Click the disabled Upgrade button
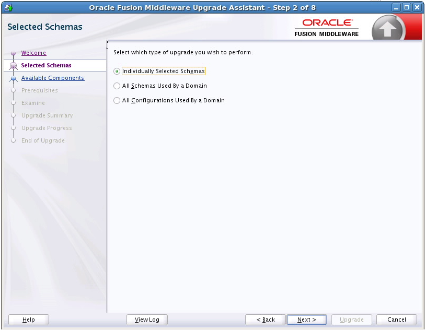Image resolution: width=426 pixels, height=331 pixels. click(x=352, y=320)
